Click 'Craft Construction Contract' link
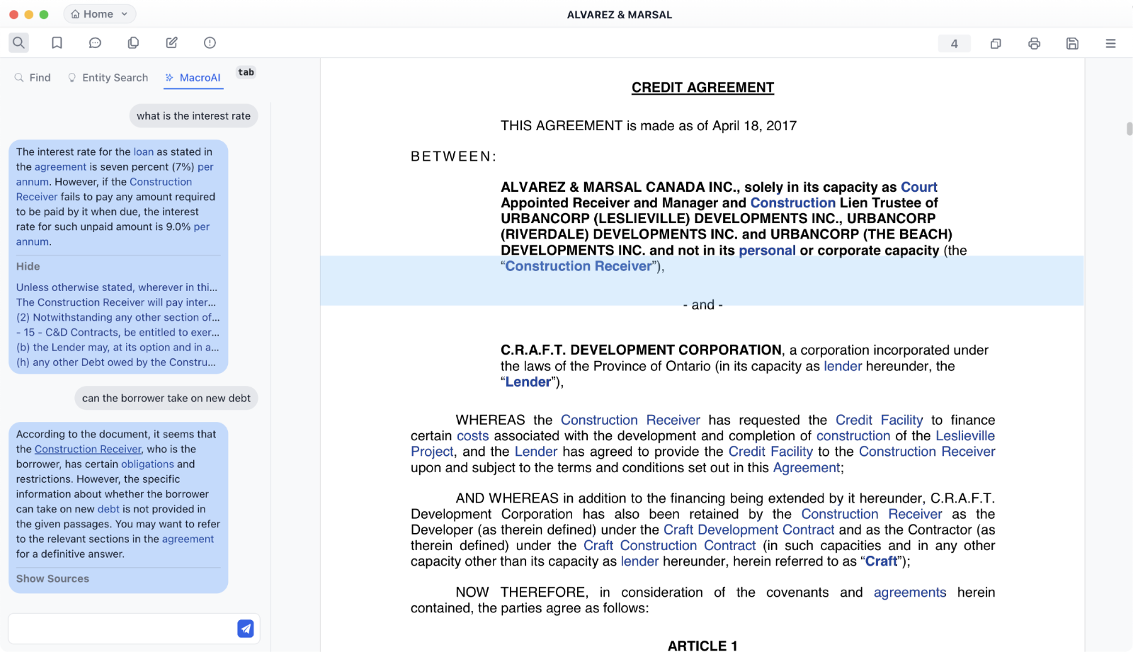Image resolution: width=1133 pixels, height=652 pixels. point(669,545)
